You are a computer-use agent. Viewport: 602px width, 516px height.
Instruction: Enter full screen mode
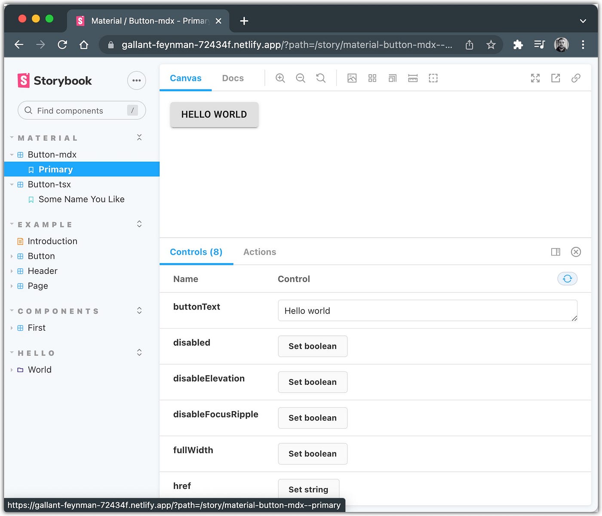pos(535,78)
